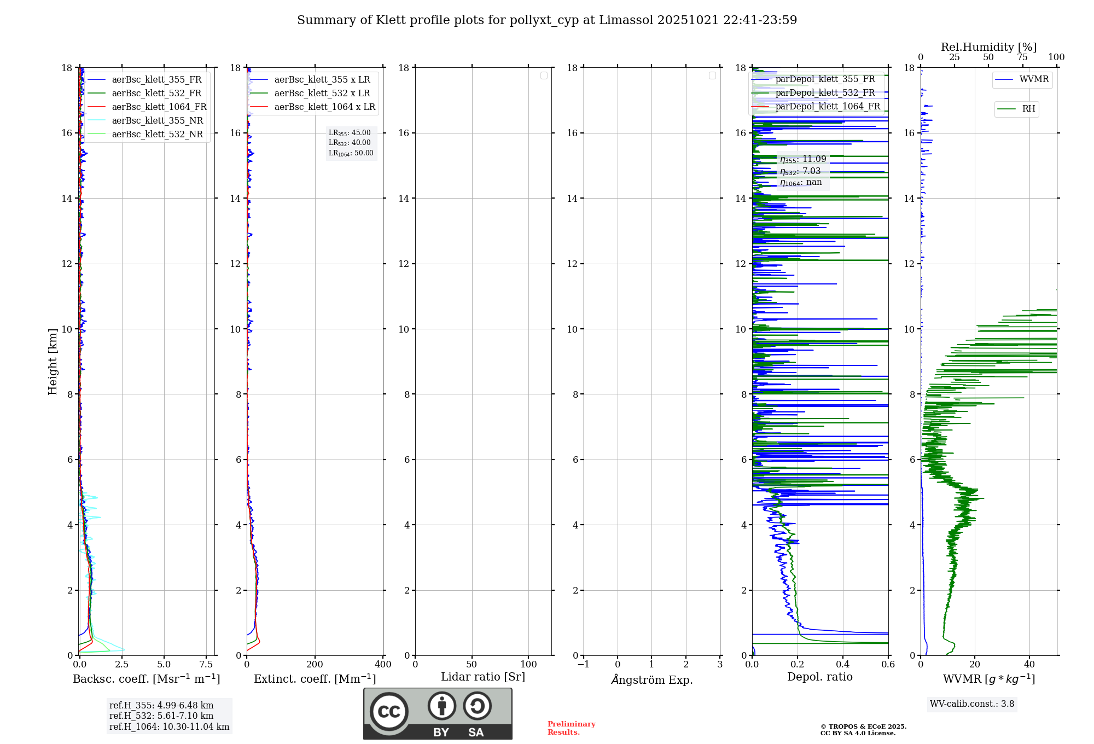Click the Creative Commons CC circle icon
The height and width of the screenshot is (744, 1094).
pyautogui.click(x=389, y=711)
